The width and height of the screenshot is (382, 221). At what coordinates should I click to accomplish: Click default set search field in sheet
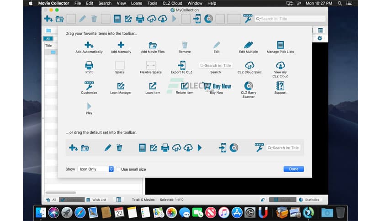[x=283, y=148]
